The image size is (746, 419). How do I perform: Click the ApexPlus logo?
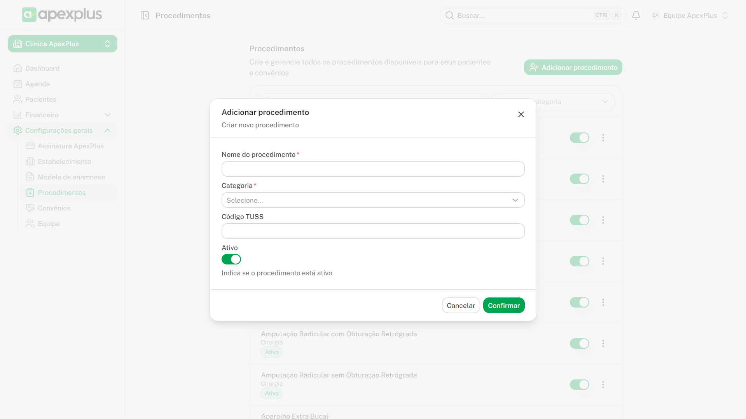(62, 15)
